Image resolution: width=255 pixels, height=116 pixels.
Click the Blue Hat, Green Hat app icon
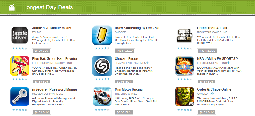20,66
